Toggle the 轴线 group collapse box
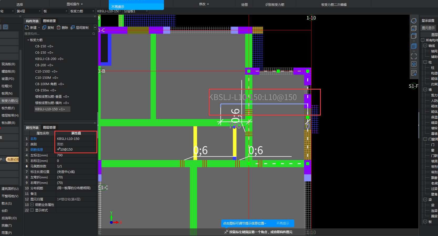The image size is (438, 236). pyautogui.click(x=425, y=46)
